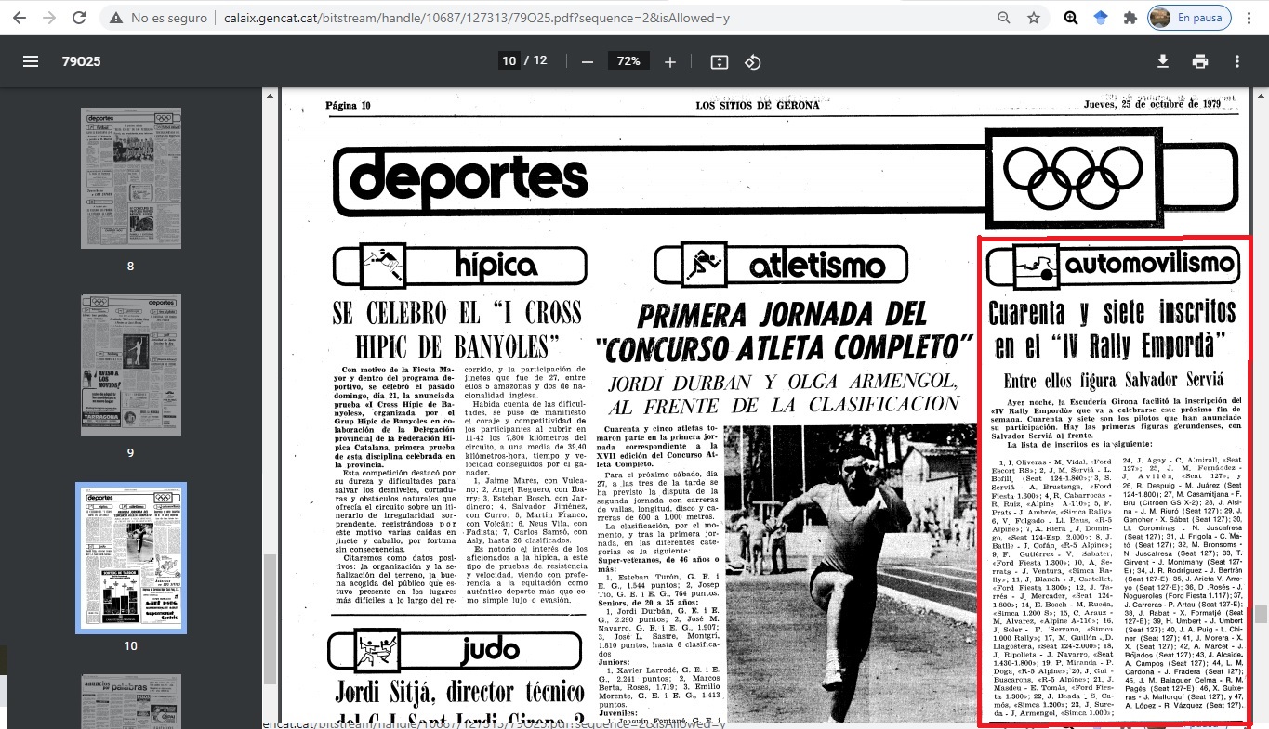Click the total pages '12' indicator
The width and height of the screenshot is (1269, 729).
pyautogui.click(x=540, y=61)
